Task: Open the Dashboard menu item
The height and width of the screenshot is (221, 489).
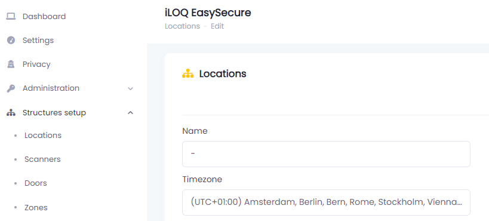Action: point(44,16)
